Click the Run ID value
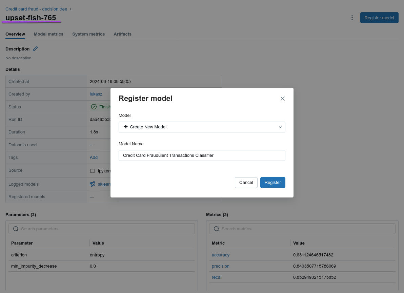 pyautogui.click(x=100, y=120)
